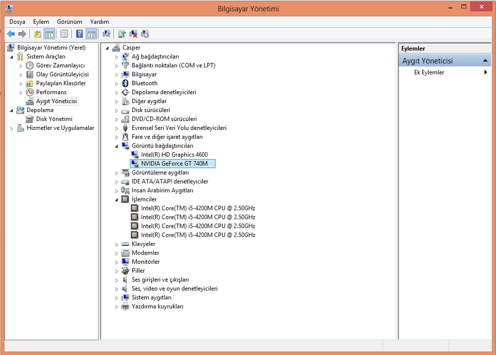Click the DVD/CD-ROM sürücüleri disc icon
Viewport: 496px width, 355px height.
coord(125,119)
